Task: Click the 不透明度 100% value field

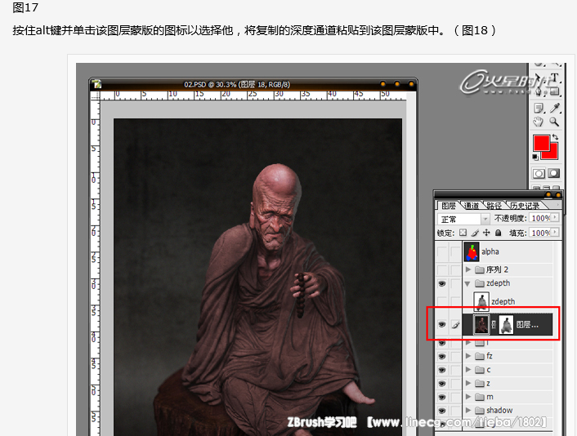Action: click(x=540, y=218)
